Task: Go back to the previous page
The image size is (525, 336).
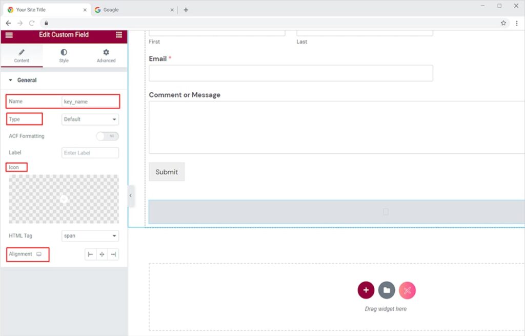Action: (8, 23)
